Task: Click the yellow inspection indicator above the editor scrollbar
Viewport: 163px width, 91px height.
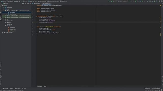Action: click(x=160, y=5)
